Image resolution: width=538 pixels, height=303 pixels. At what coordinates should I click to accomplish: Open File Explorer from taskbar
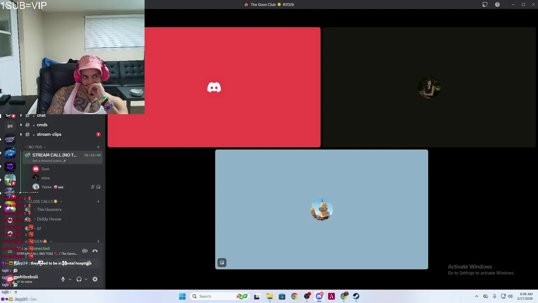269,296
